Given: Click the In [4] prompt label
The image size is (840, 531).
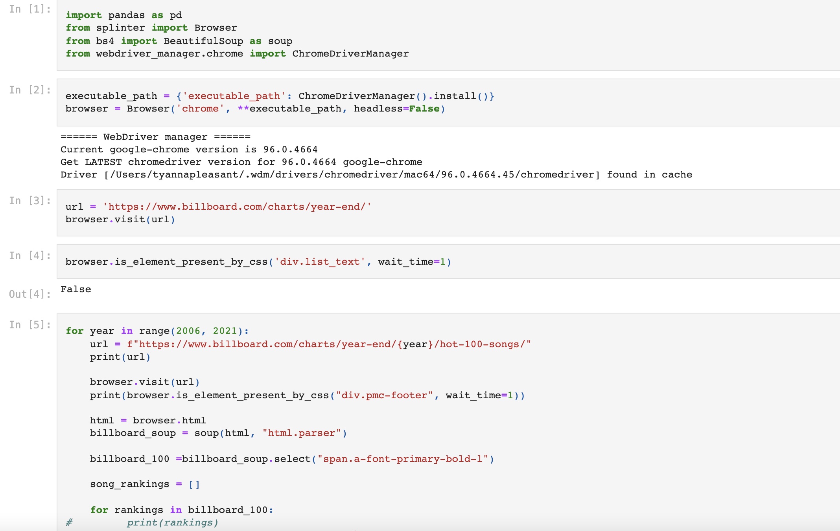Looking at the screenshot, I should click(x=30, y=256).
